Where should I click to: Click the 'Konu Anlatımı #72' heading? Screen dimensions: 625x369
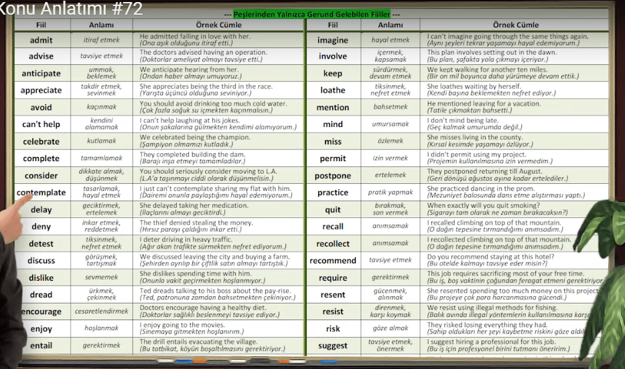click(71, 8)
